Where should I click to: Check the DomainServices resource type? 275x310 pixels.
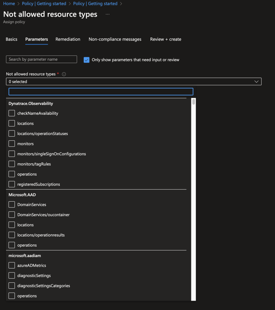12,205
